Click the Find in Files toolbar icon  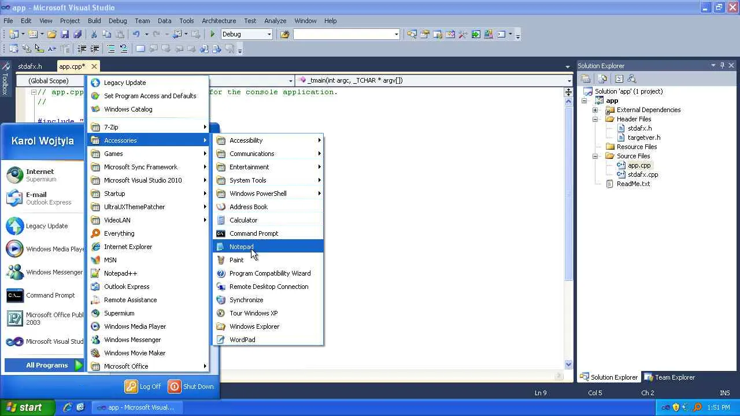pos(284,34)
